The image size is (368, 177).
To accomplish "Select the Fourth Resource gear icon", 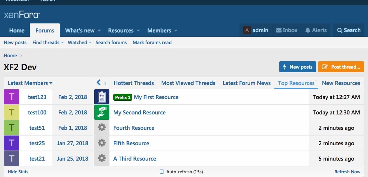I will tap(102, 128).
